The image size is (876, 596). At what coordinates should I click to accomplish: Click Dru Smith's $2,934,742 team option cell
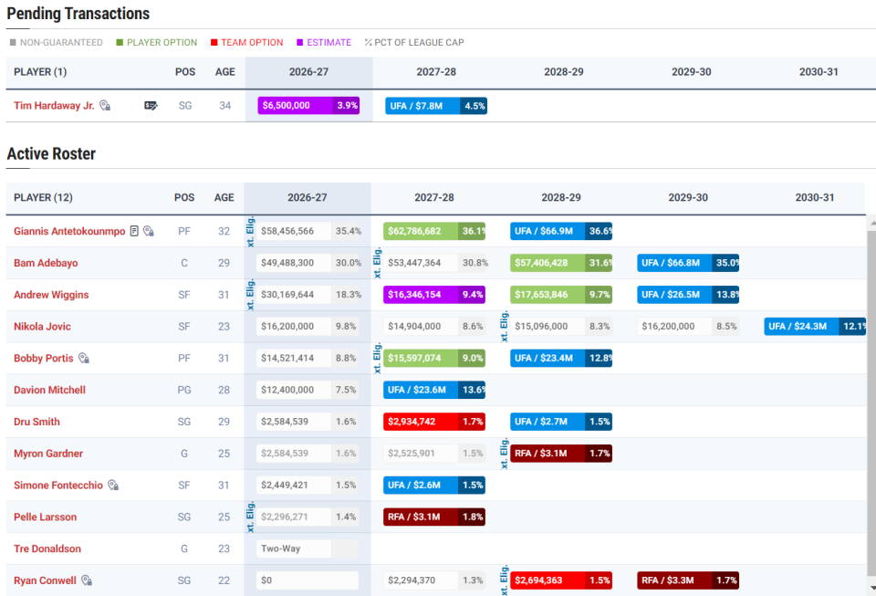click(x=434, y=422)
